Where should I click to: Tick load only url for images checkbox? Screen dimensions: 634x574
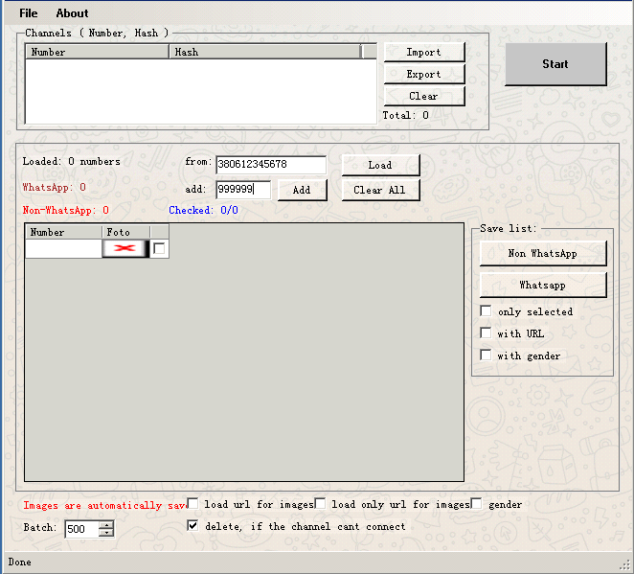(x=320, y=504)
